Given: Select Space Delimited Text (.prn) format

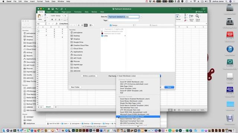Looking at the screenshot, I should point(130,119).
